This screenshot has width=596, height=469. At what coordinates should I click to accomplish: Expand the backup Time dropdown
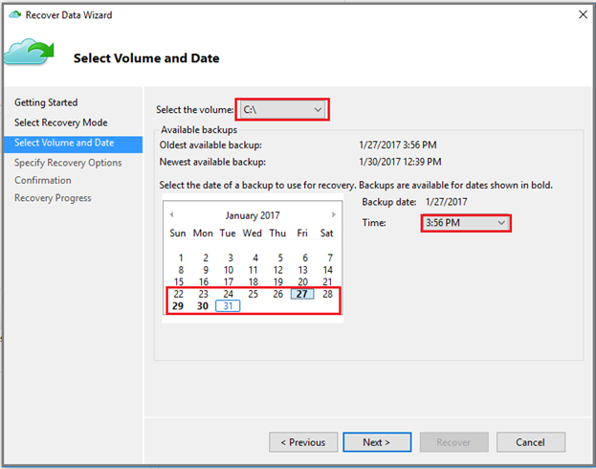click(466, 223)
